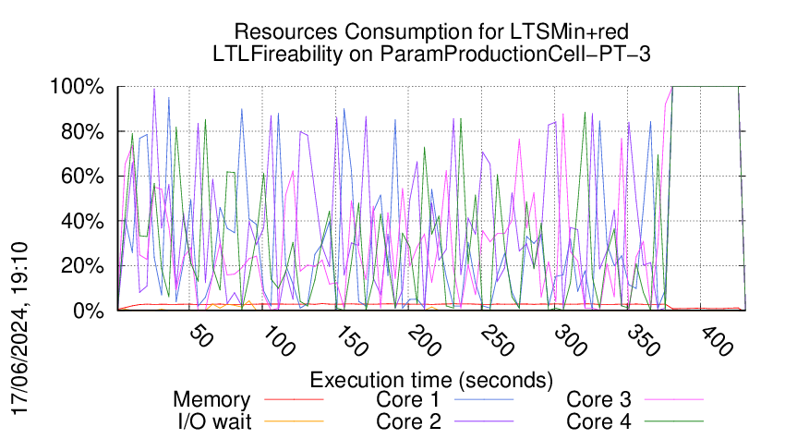785x439 pixels.
Task: Click the 'Core 1' legend label
Action: point(408,400)
